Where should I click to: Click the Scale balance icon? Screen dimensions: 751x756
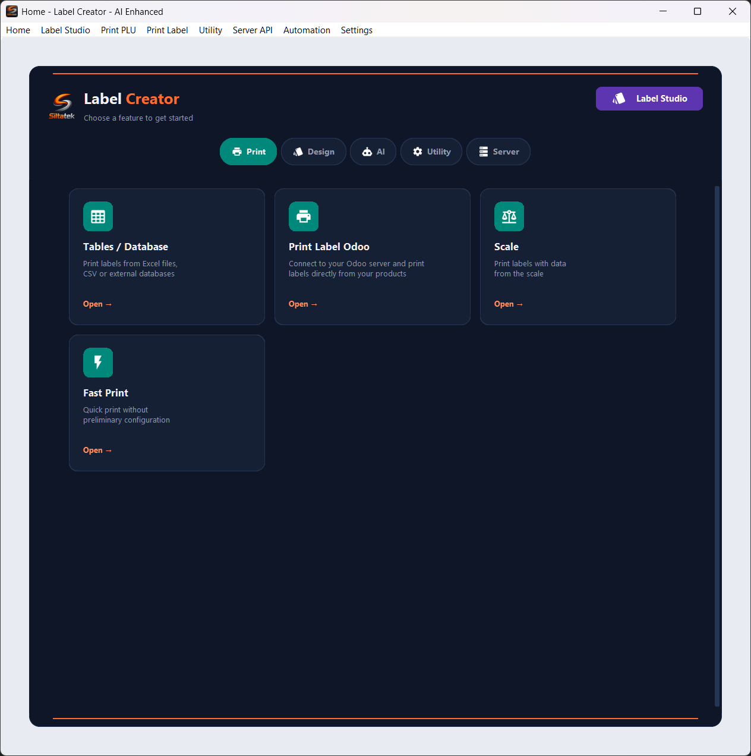tap(509, 216)
